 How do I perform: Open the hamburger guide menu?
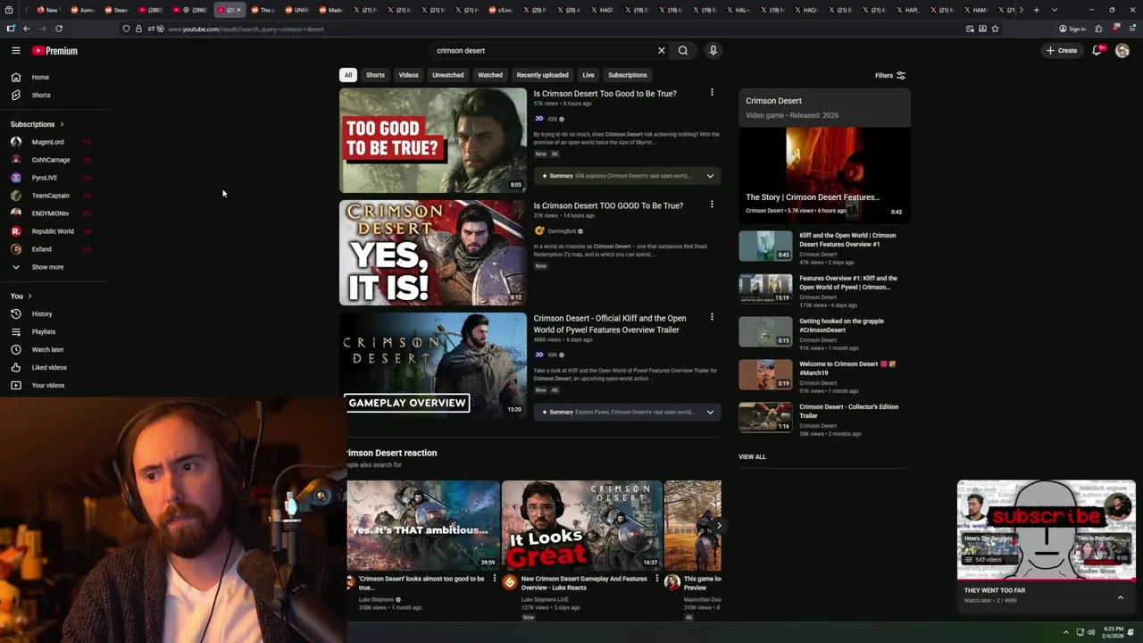tap(16, 51)
